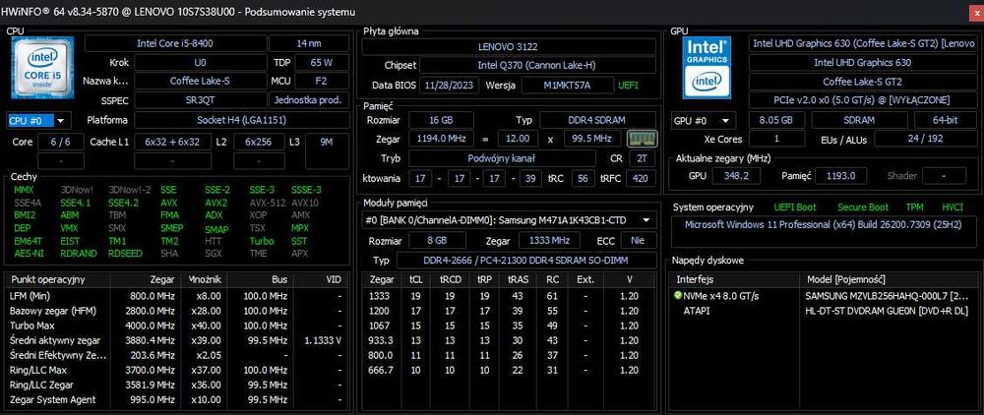
Task: Select the Bazowy zegar (HFM) row
Action: [176, 311]
